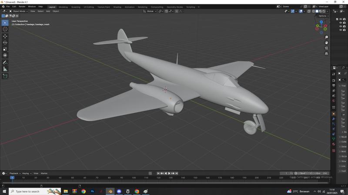Expand the Visibility panel
The height and width of the screenshot is (195, 348).
(x=342, y=156)
